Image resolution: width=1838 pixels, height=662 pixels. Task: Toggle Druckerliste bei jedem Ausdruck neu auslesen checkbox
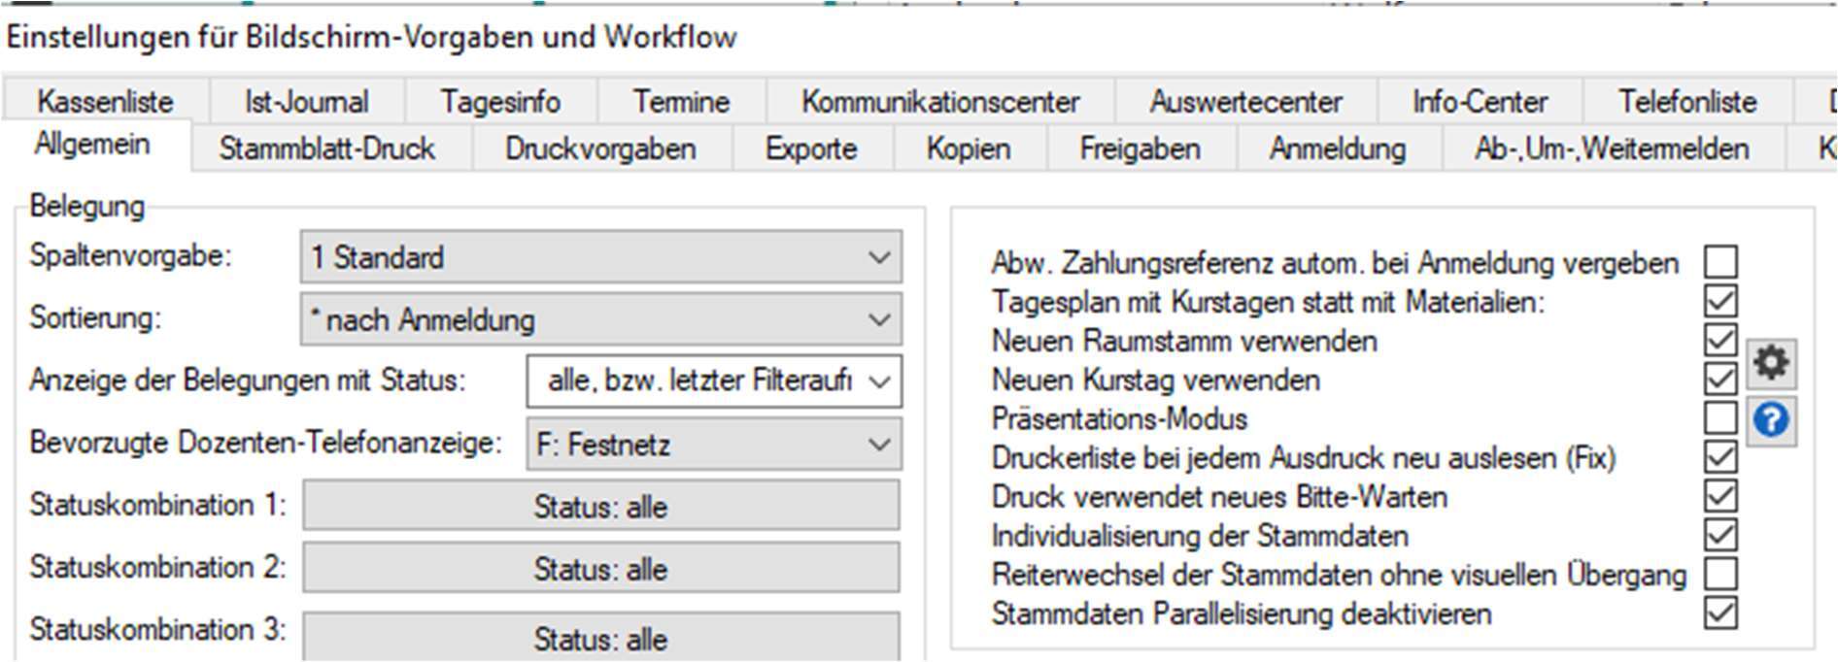pyautogui.click(x=1720, y=456)
